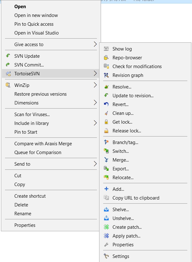Click the Show log text label
Screen dimensions: 192x262
click(x=122, y=49)
